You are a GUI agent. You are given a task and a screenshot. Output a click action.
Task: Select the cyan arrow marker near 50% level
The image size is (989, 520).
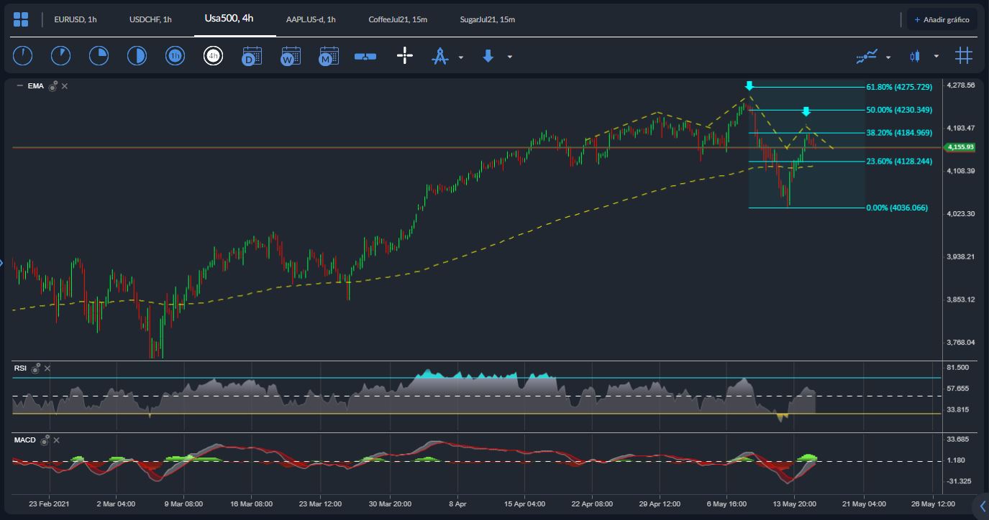coord(806,111)
